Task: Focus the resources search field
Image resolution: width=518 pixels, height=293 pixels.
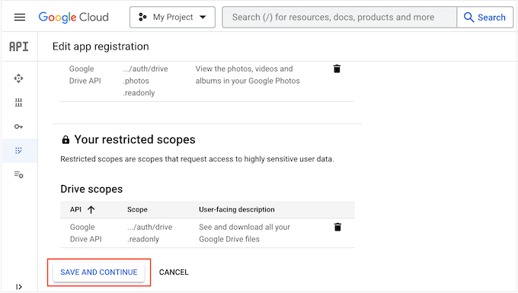Action: (x=340, y=18)
